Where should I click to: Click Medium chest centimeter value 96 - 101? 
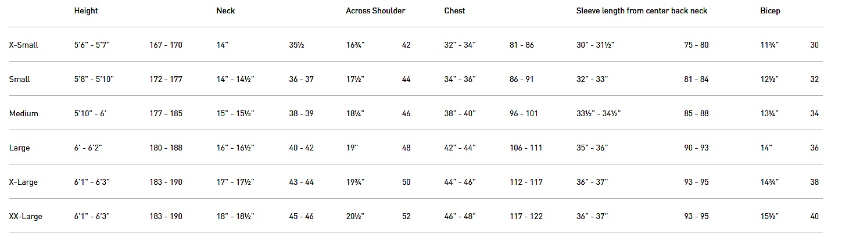(x=524, y=113)
